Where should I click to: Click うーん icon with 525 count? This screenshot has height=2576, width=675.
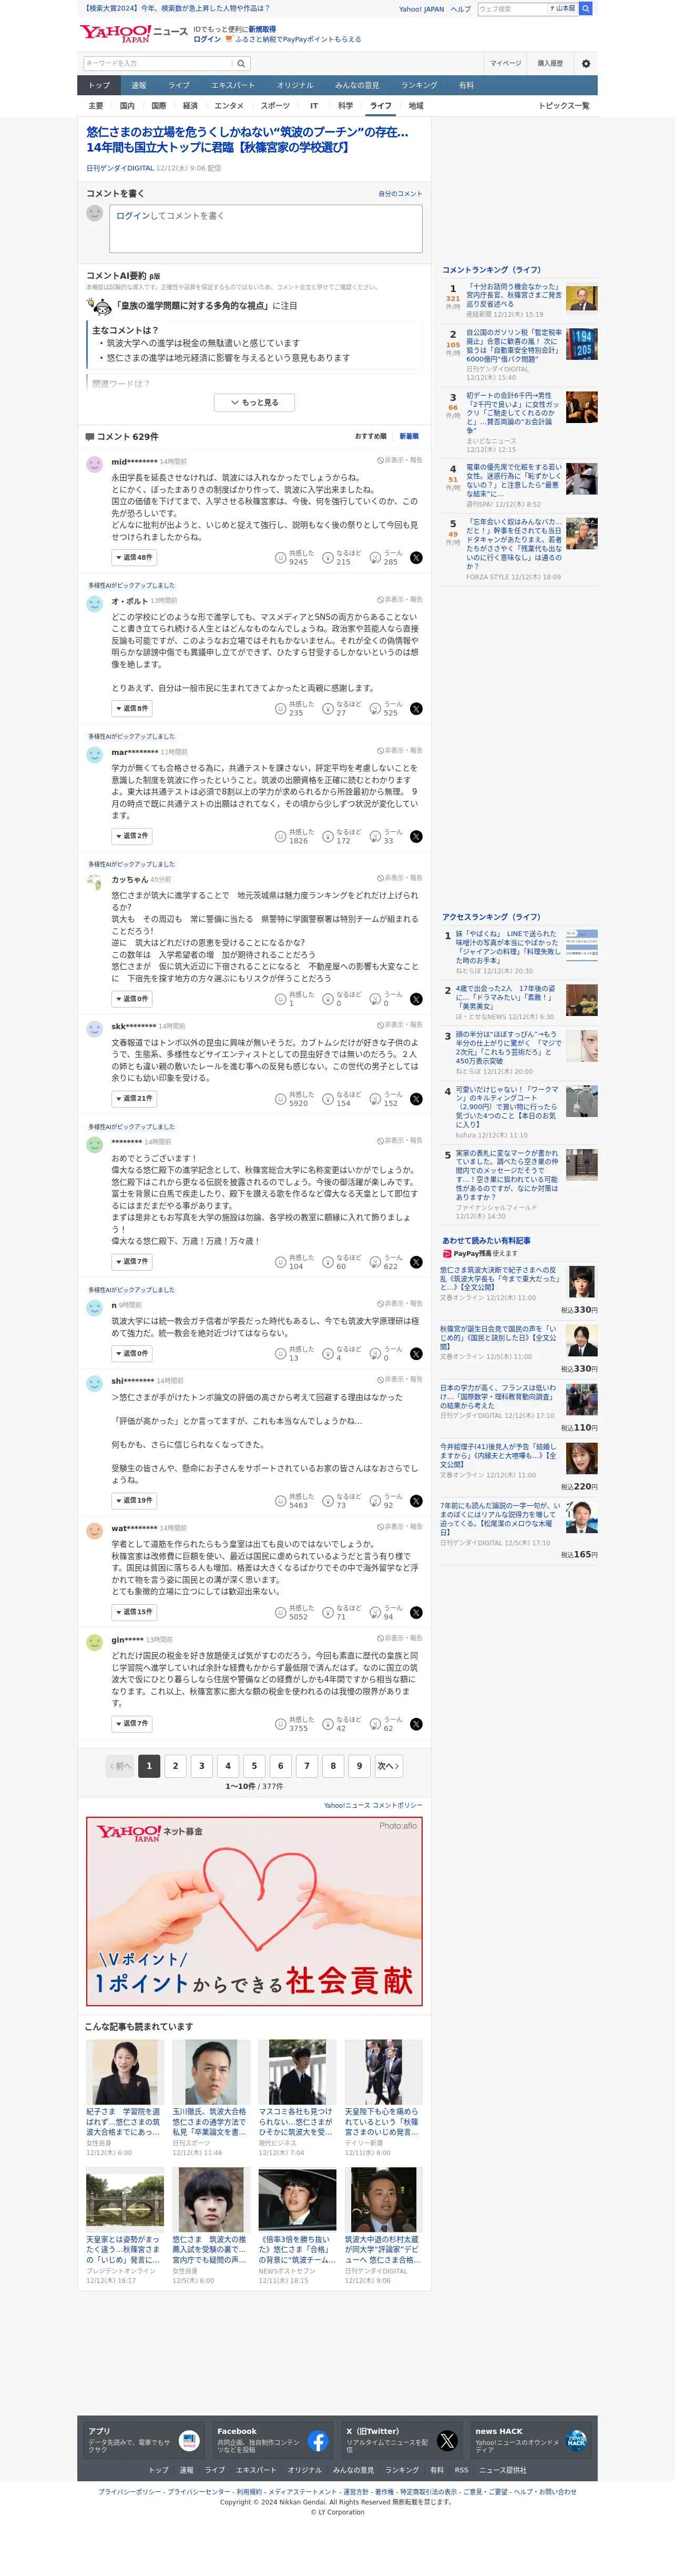375,709
